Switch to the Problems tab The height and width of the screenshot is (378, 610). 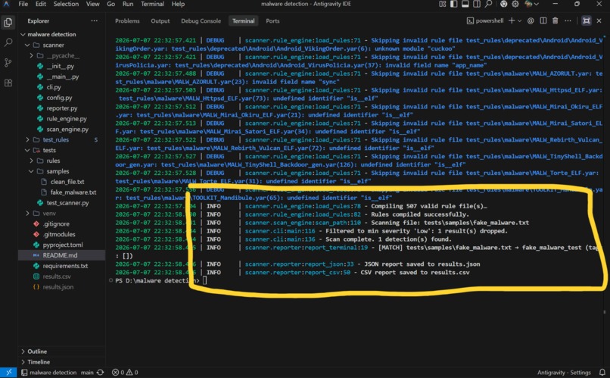coord(127,21)
